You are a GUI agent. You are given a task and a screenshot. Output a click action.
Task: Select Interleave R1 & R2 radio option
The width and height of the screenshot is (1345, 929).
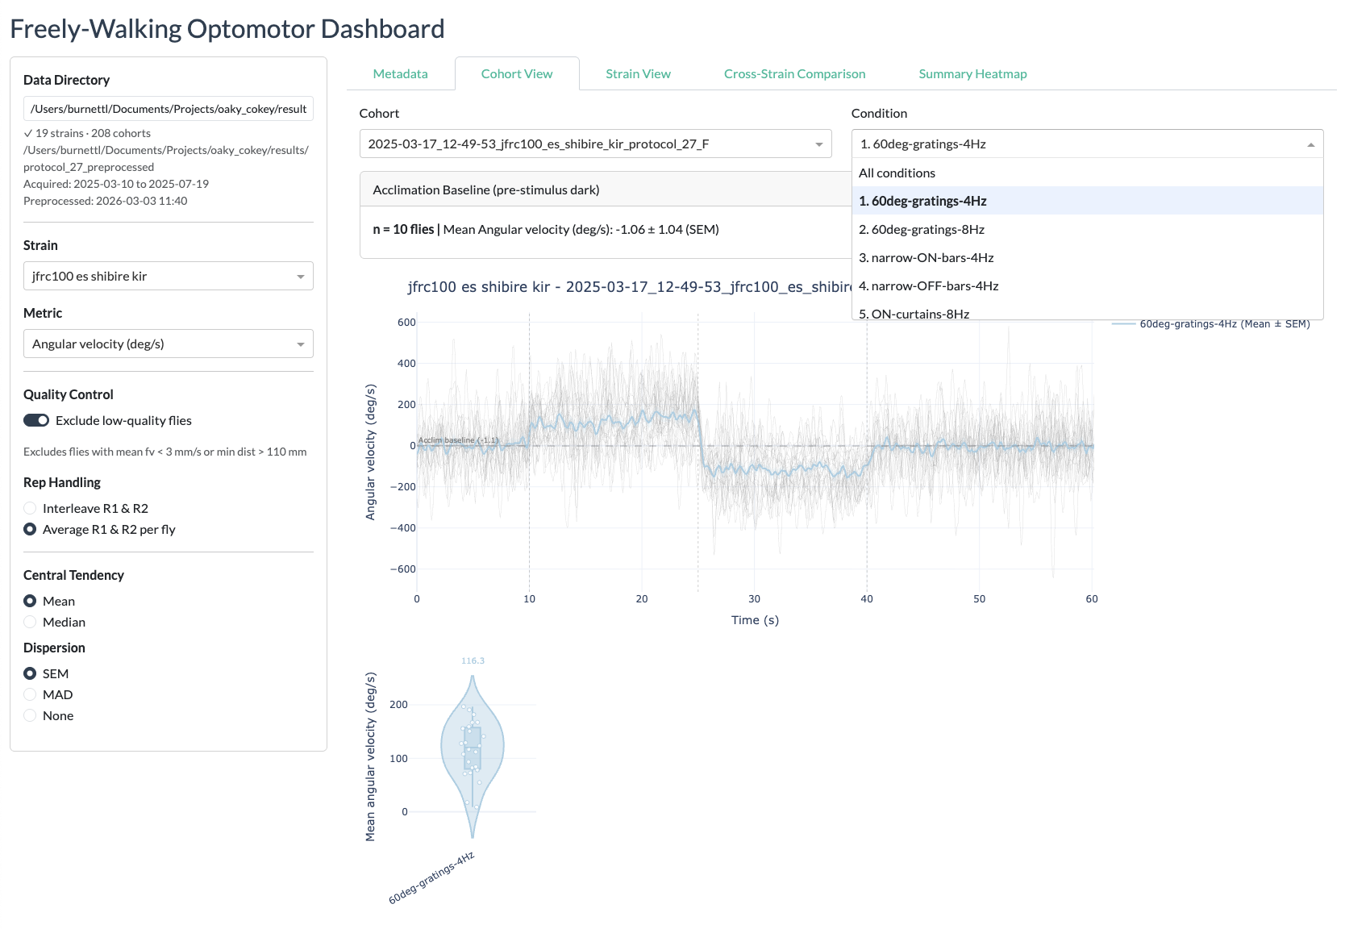point(30,508)
